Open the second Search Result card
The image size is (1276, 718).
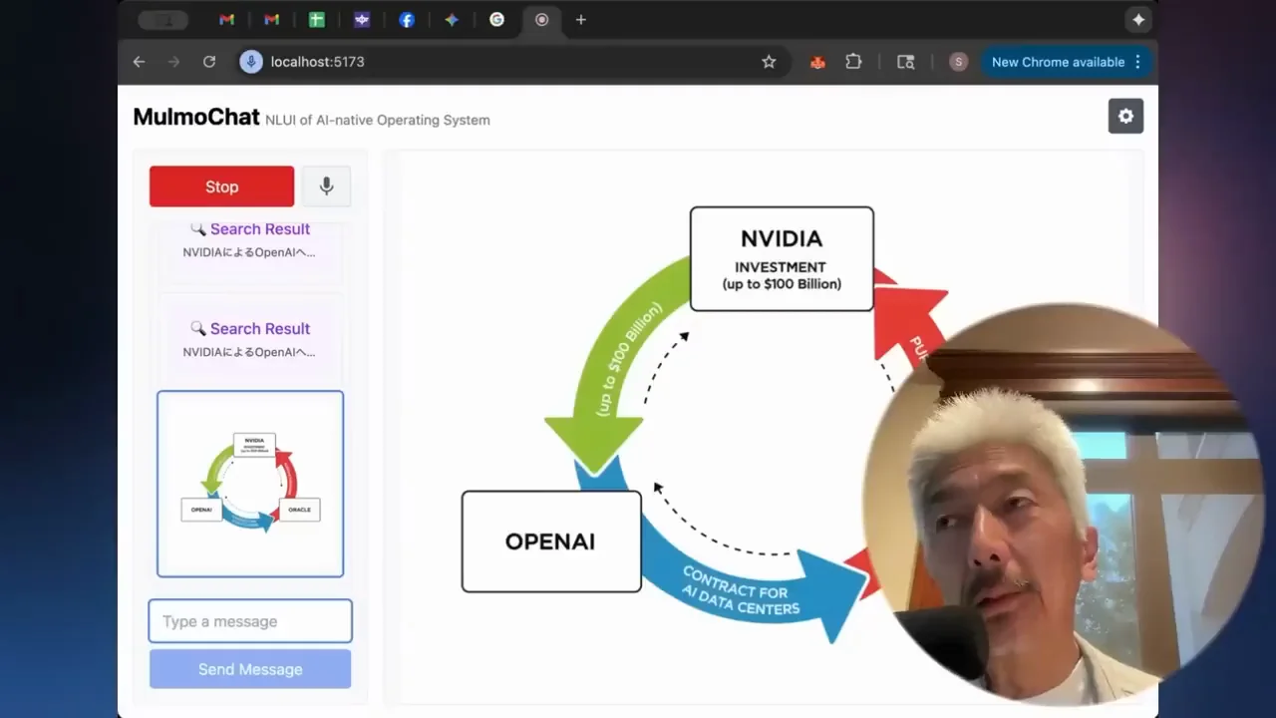pos(250,339)
